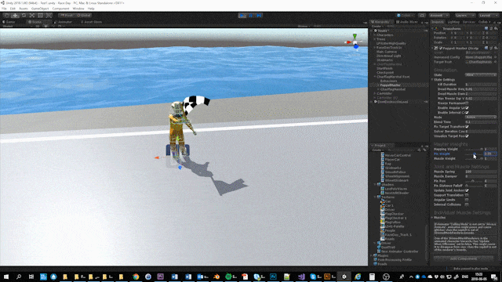This screenshot has height=282, width=502.
Task: Select the Move tool in toolbar
Action: coord(15,16)
